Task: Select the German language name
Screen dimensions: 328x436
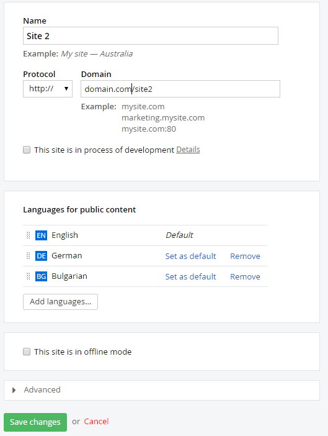Action: 67,256
